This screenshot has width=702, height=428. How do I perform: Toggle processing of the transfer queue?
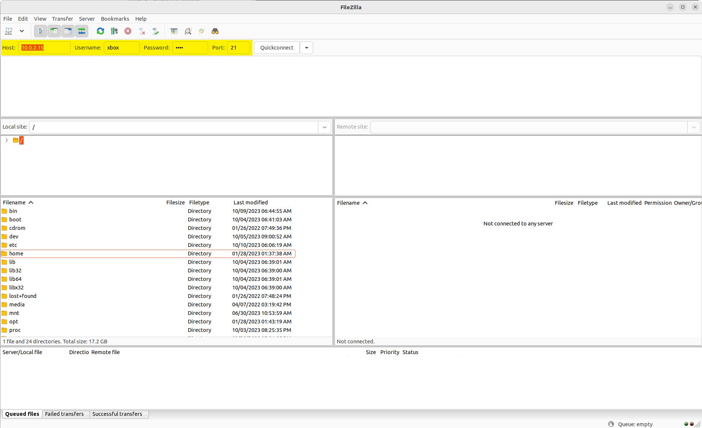(114, 31)
